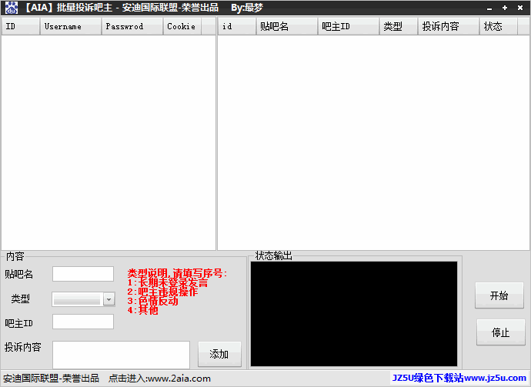Click the 类型 column header
Viewport: 531px width, 387px height.
pyautogui.click(x=399, y=26)
